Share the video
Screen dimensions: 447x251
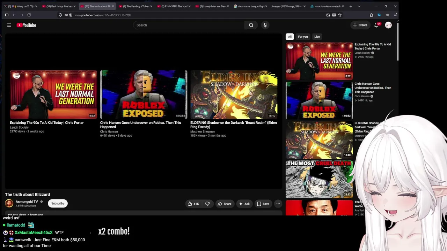coord(224,204)
